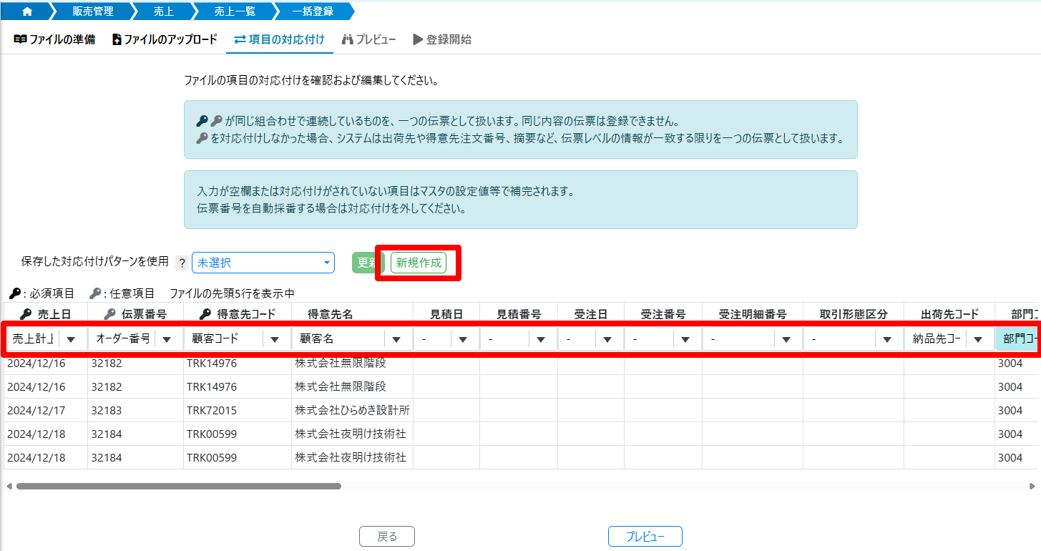Expand the 伝票番号 mapping dropdown arrow
This screenshot has width=1041, height=551.
pos(166,339)
